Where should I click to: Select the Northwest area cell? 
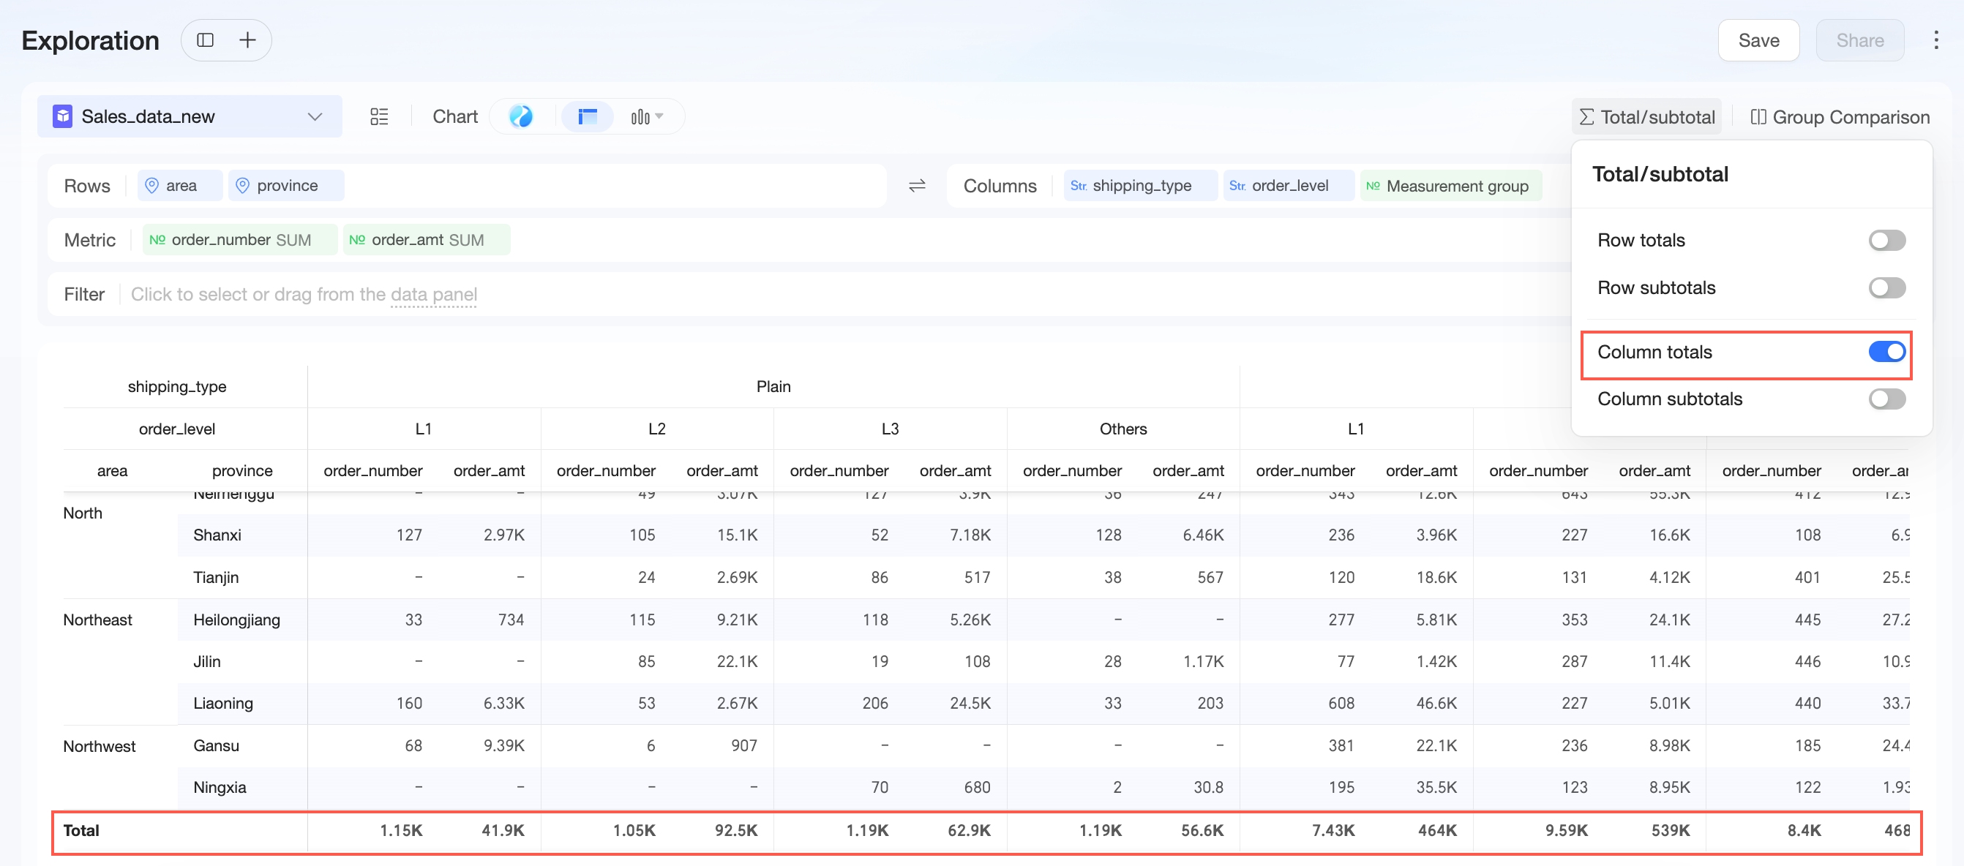pyautogui.click(x=99, y=746)
